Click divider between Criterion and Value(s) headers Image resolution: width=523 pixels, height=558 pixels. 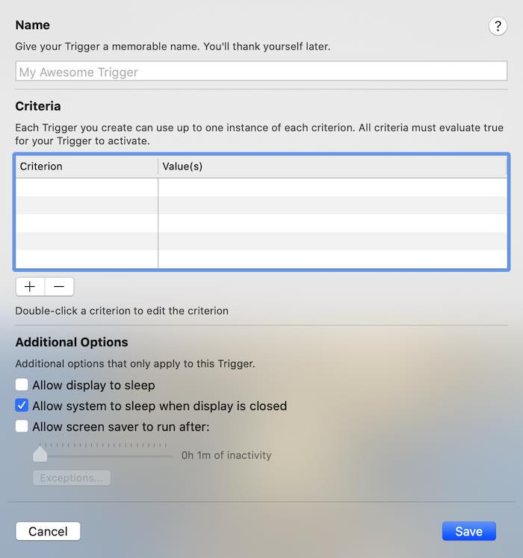(158, 167)
